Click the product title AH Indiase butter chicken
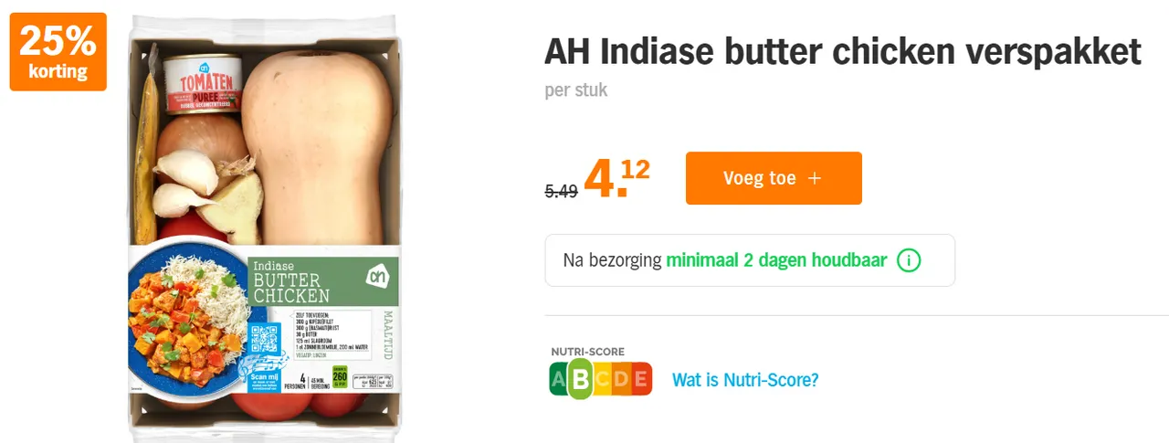This screenshot has height=443, width=1169. click(x=843, y=52)
